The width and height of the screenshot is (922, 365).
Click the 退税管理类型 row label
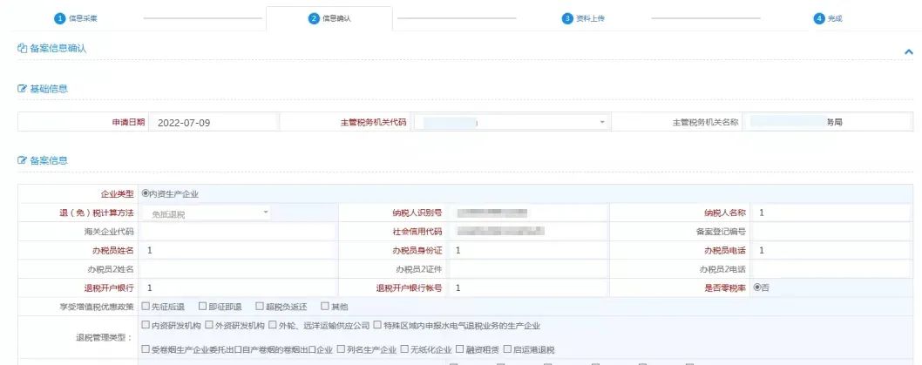click(x=104, y=337)
